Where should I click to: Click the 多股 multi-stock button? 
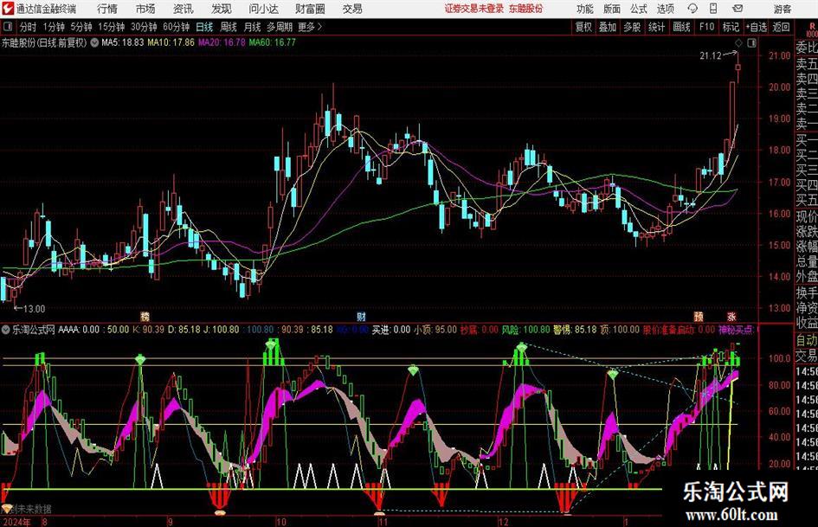point(632,27)
